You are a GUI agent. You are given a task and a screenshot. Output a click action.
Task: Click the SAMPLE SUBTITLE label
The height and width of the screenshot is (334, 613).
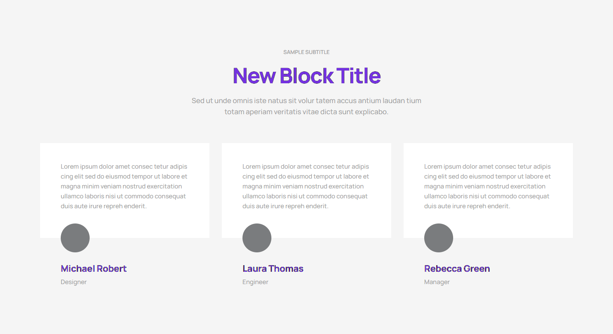[306, 52]
